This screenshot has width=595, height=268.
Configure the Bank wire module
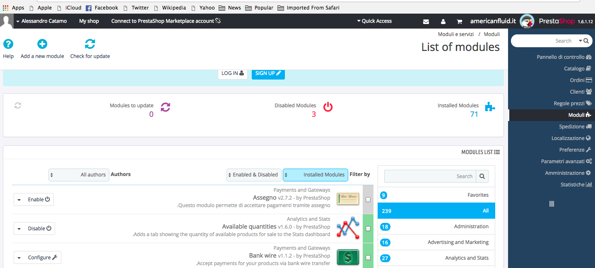point(42,258)
